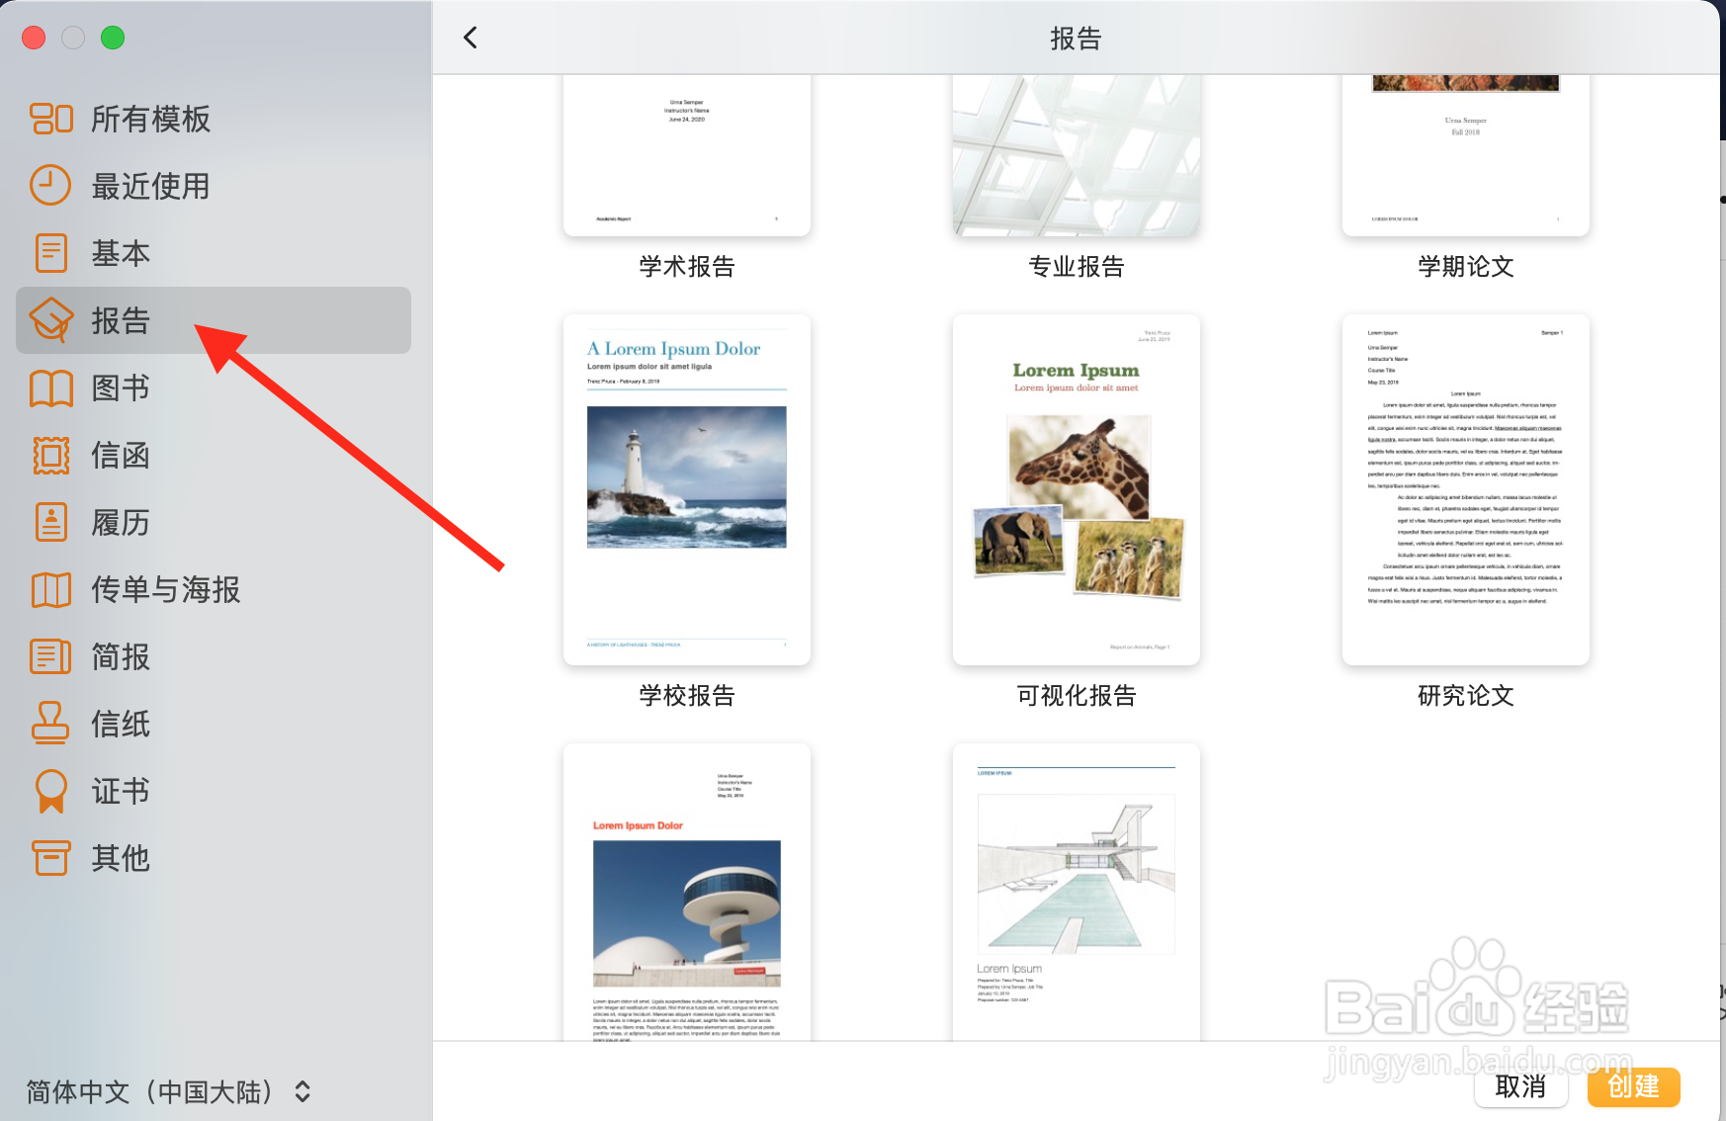This screenshot has width=1726, height=1121.
Task: Expand the 简体中文（中国大陆）language selector
Action: 168,1092
